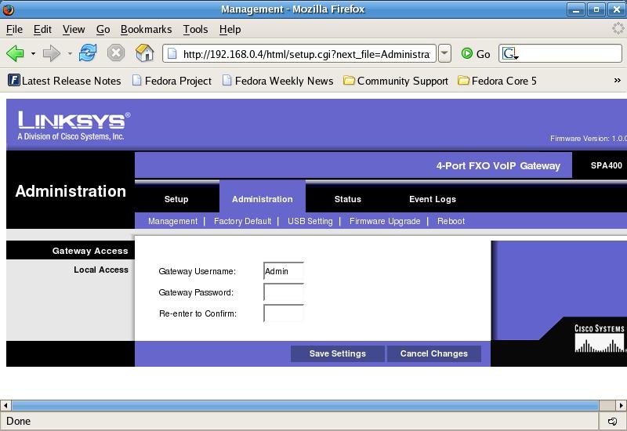Click the Save Settings button
This screenshot has height=431, width=627.
337,353
